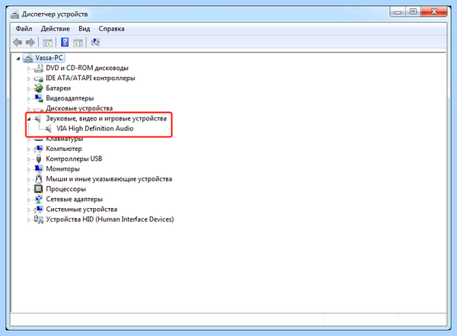The width and height of the screenshot is (457, 336).
Task: Select the Мониторы label
Action: pos(62,169)
